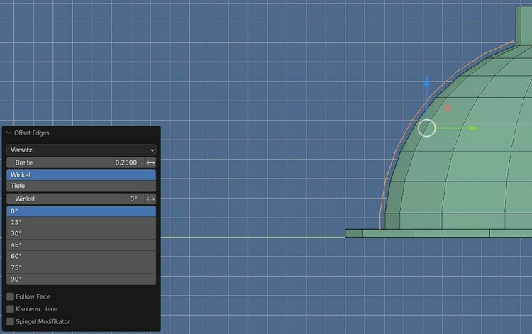
Task: Select the 45° angle preset
Action: 81,245
